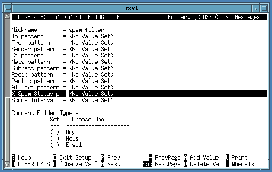The image size is (272, 172).
Task: Select the Email folder type option
Action: (x=55, y=145)
